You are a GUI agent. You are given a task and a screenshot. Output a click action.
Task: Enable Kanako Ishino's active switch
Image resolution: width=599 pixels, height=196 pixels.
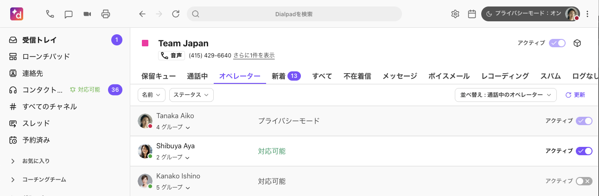pyautogui.click(x=584, y=181)
